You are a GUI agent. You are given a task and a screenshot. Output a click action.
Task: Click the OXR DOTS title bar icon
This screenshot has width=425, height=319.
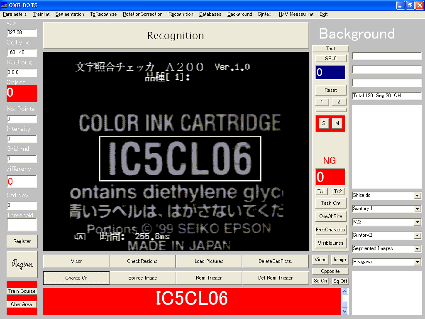pos(4,5)
